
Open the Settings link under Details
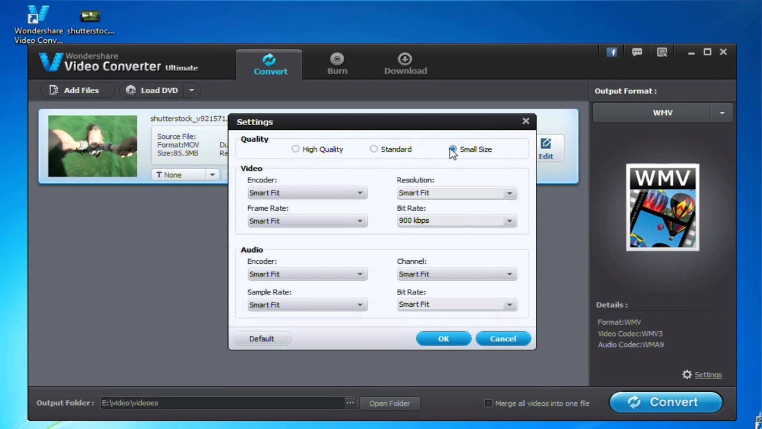708,375
